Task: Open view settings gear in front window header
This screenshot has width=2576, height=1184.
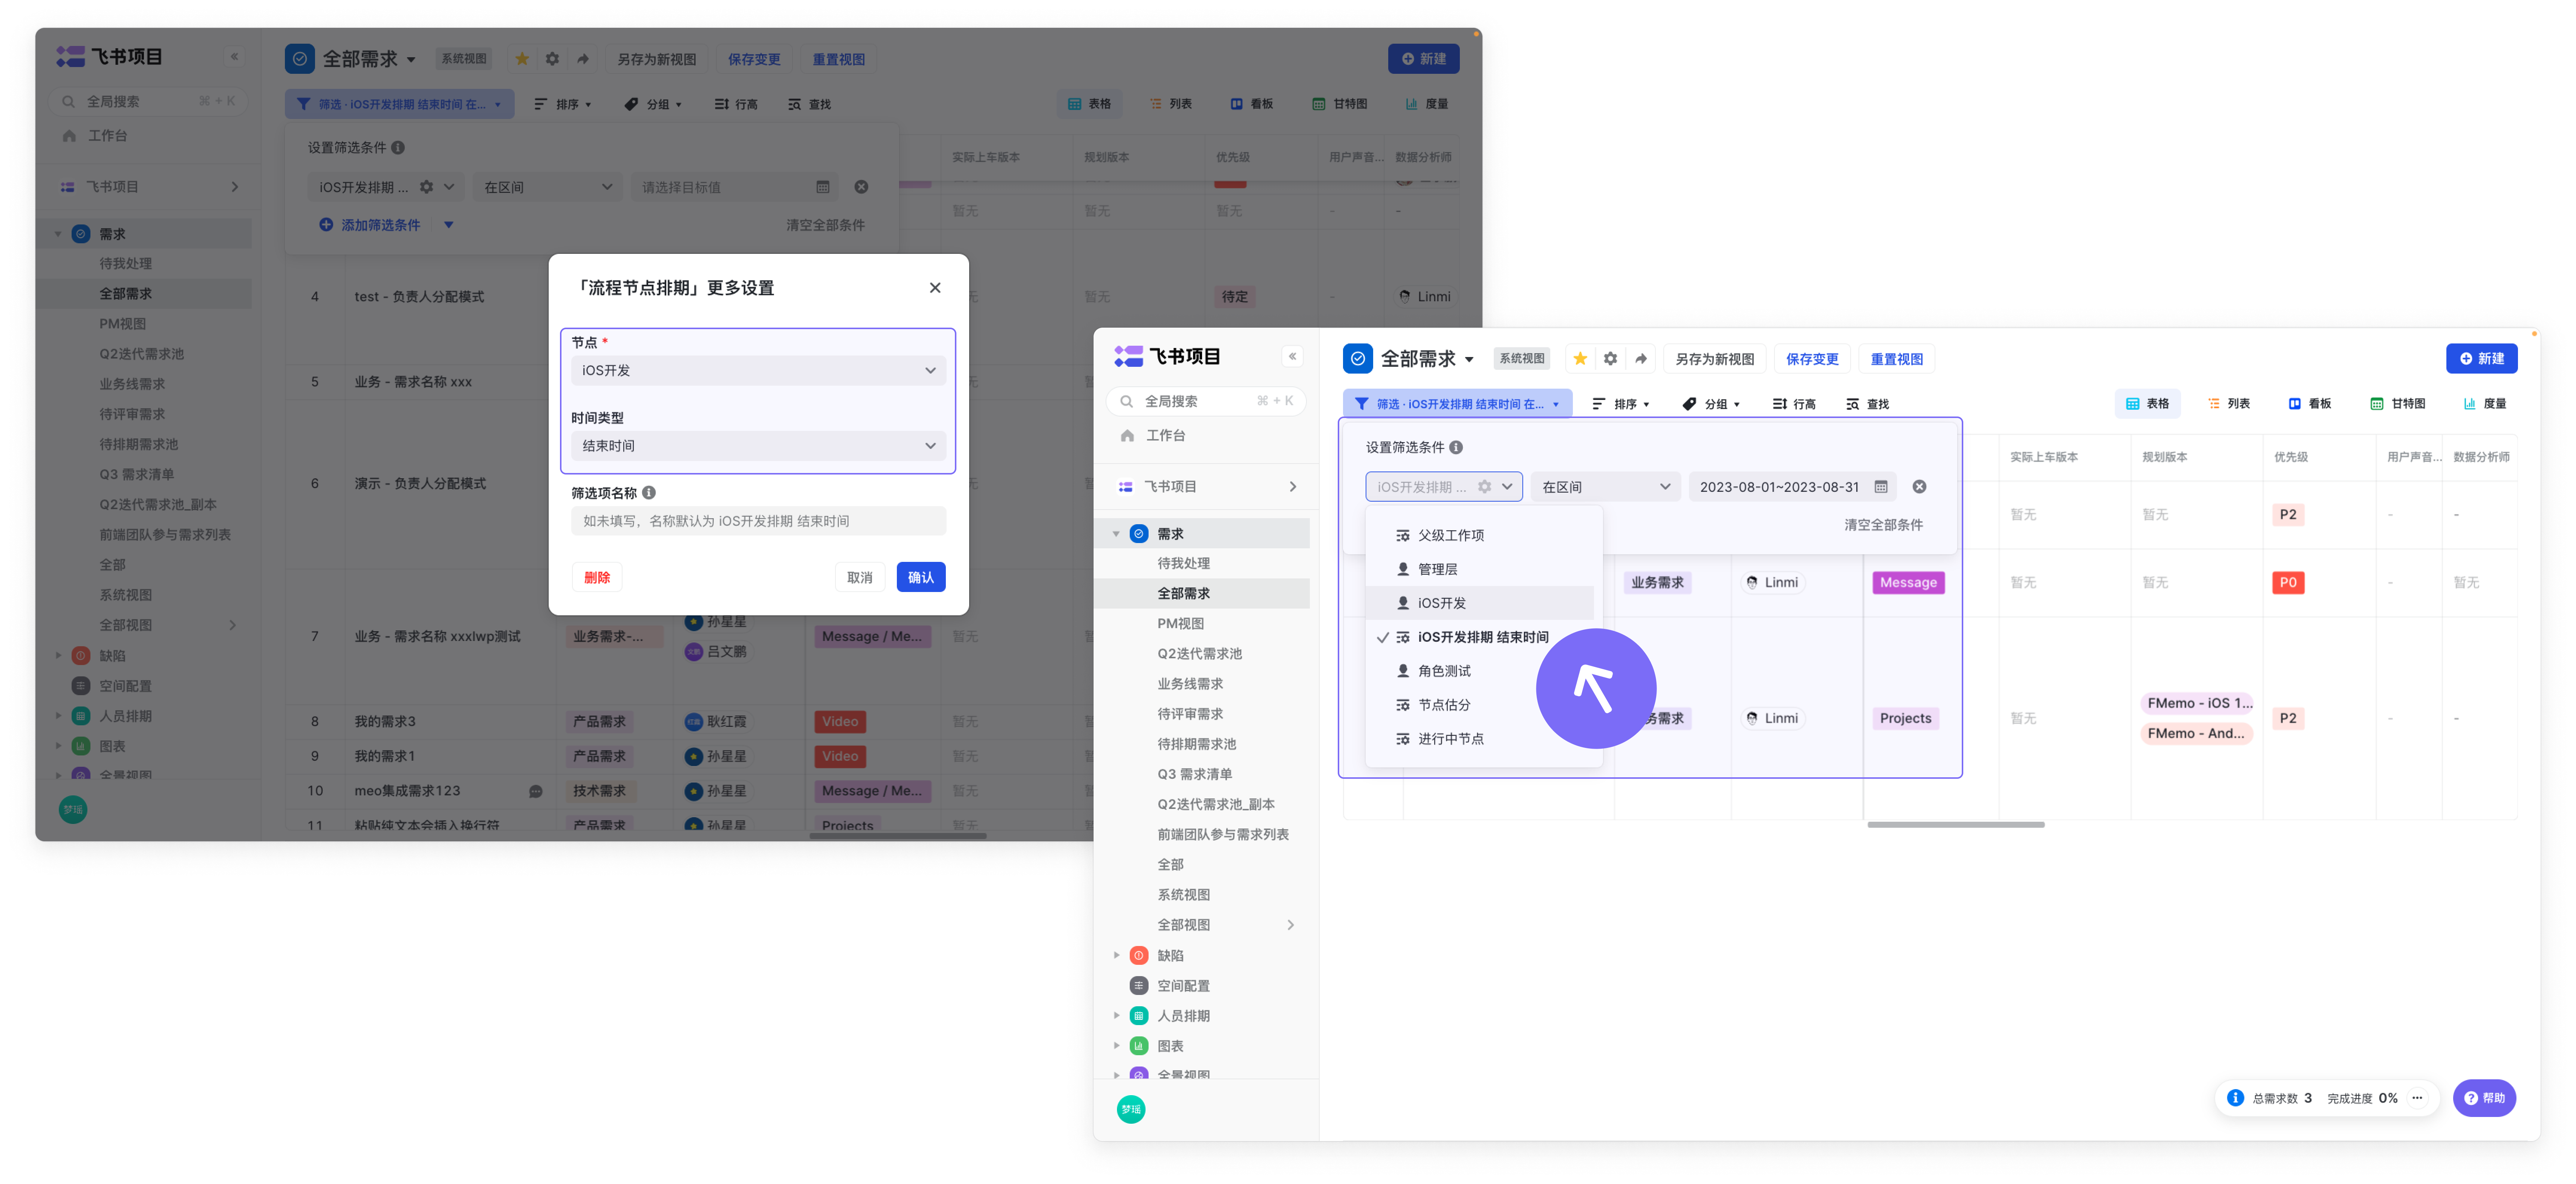Action: tap(1610, 359)
